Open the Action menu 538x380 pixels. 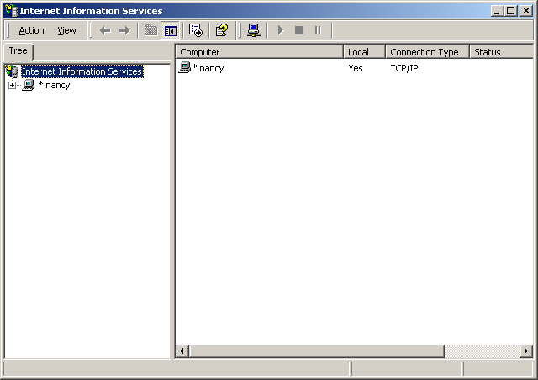pos(31,30)
